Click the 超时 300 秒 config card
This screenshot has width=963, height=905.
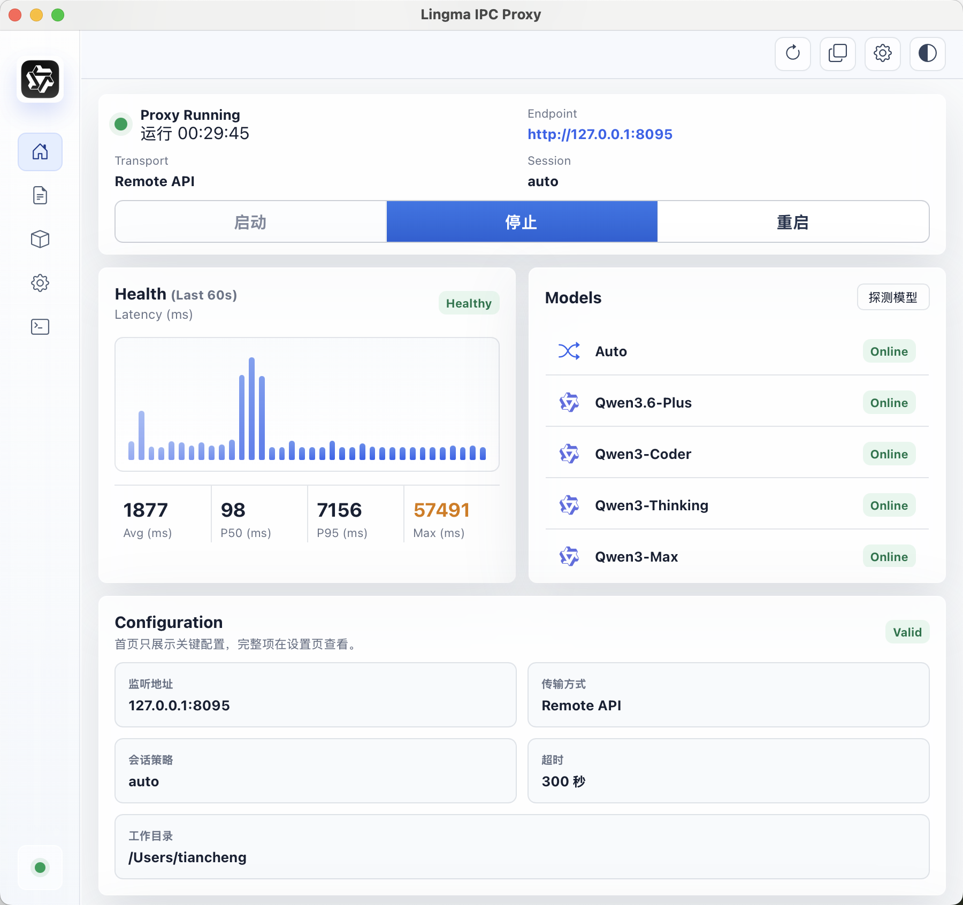(729, 771)
